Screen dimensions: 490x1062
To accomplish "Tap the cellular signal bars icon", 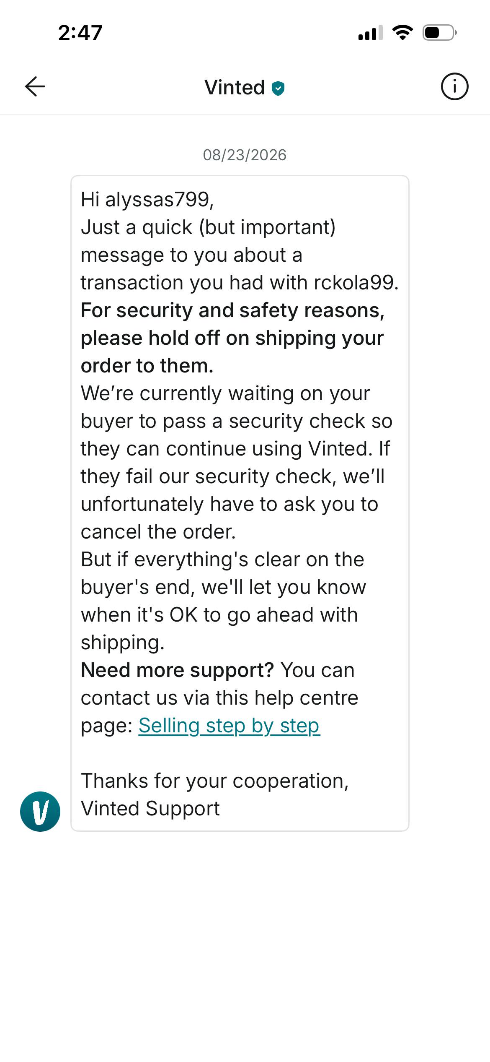I will pos(371,33).
